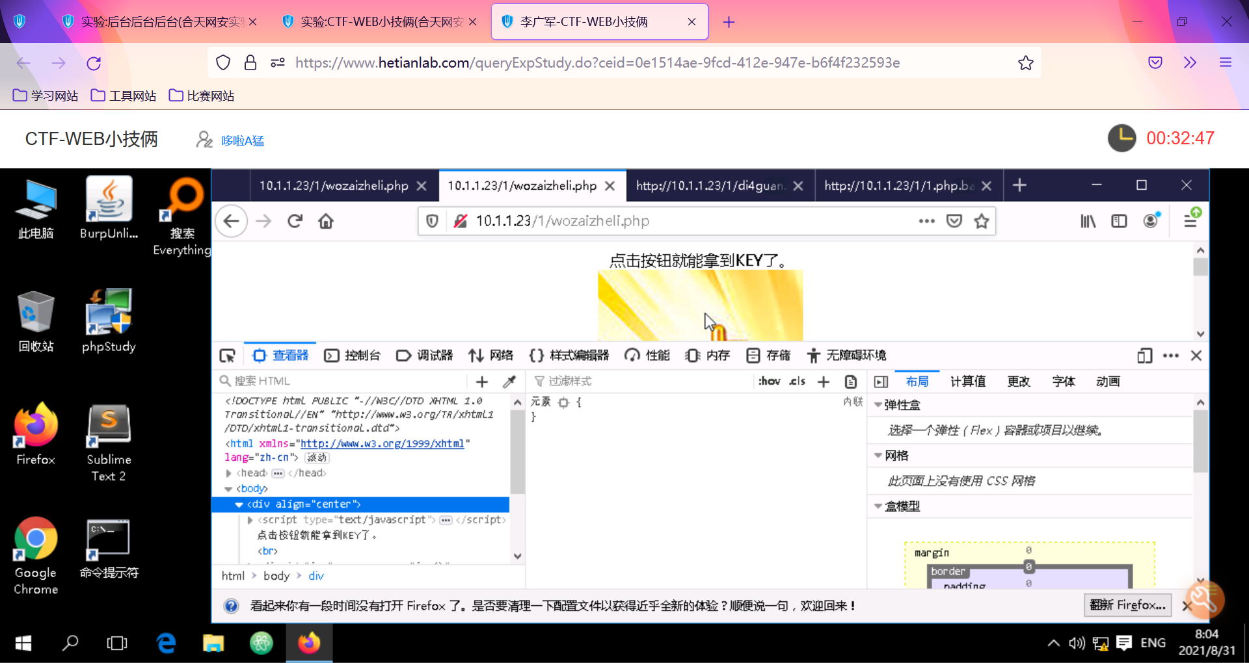Go back in the inner Firefox window
The width and height of the screenshot is (1249, 663).
click(231, 221)
